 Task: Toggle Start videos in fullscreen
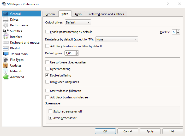(x=47, y=91)
